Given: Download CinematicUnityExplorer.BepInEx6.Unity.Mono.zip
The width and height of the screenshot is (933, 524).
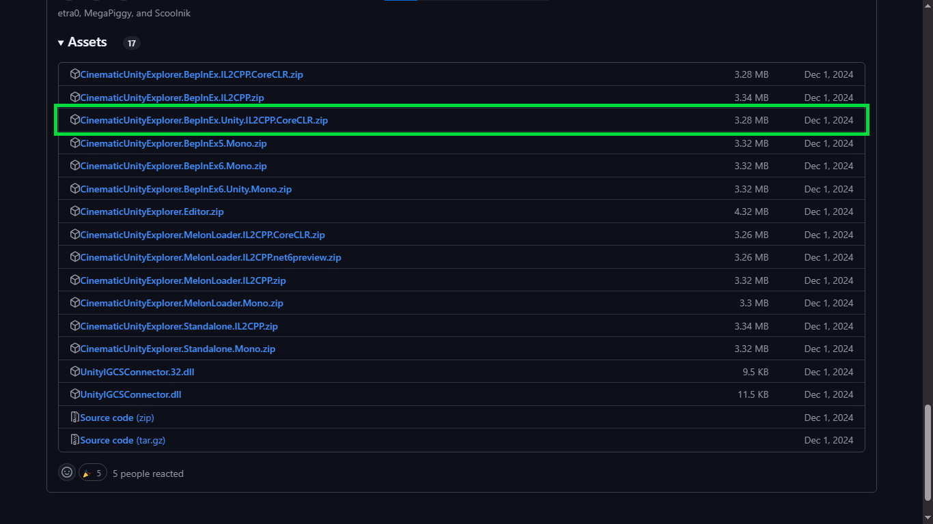Looking at the screenshot, I should [186, 189].
